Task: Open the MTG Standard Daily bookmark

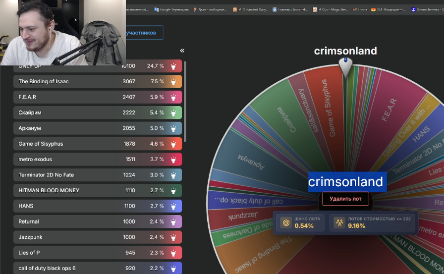Action: point(250,9)
